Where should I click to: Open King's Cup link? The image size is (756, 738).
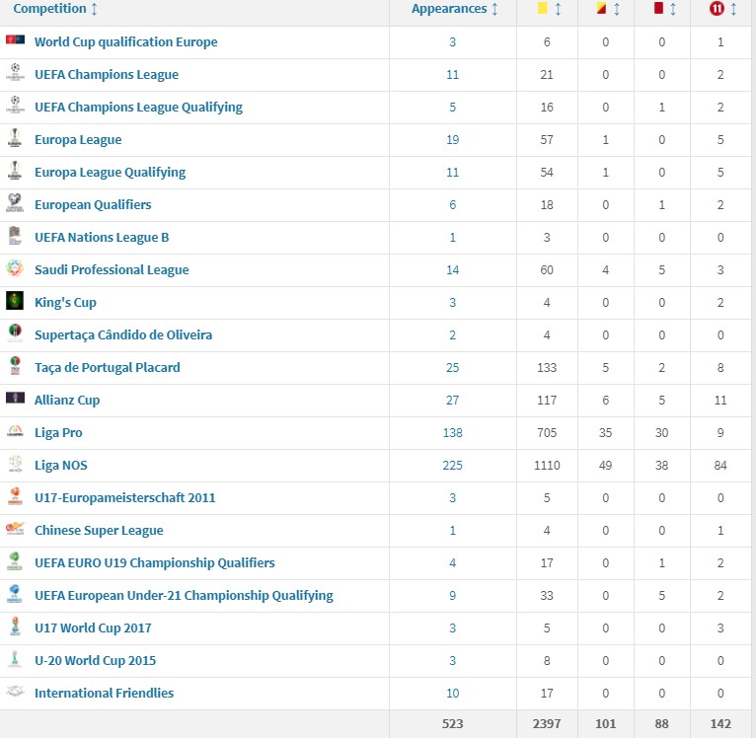pos(65,302)
